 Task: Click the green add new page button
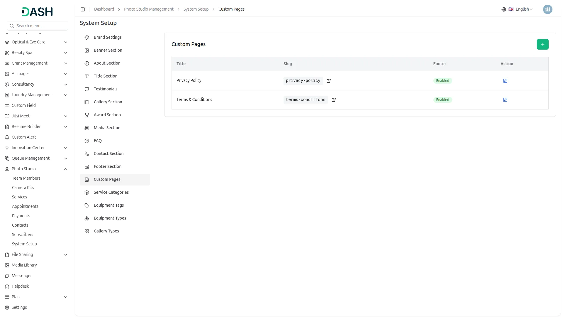point(542,44)
